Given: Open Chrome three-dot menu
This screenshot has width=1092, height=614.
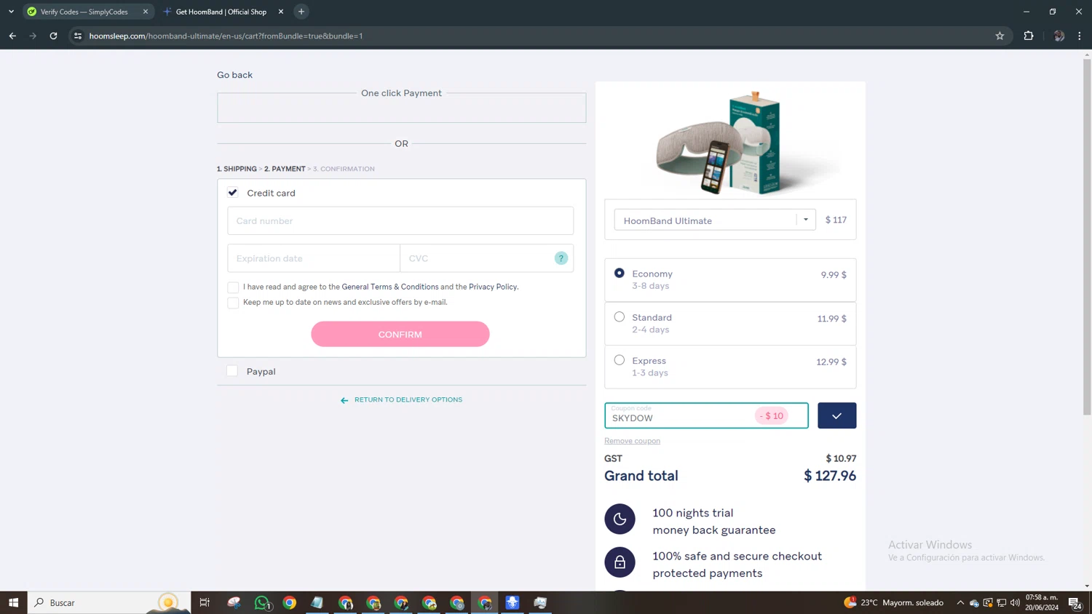Looking at the screenshot, I should (x=1080, y=36).
